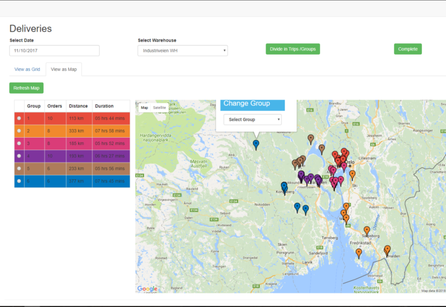Switch the map to Satellite view
This screenshot has height=307, width=446.
(159, 108)
